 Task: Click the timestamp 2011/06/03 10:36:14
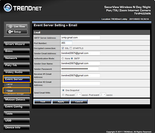tap(139, 19)
